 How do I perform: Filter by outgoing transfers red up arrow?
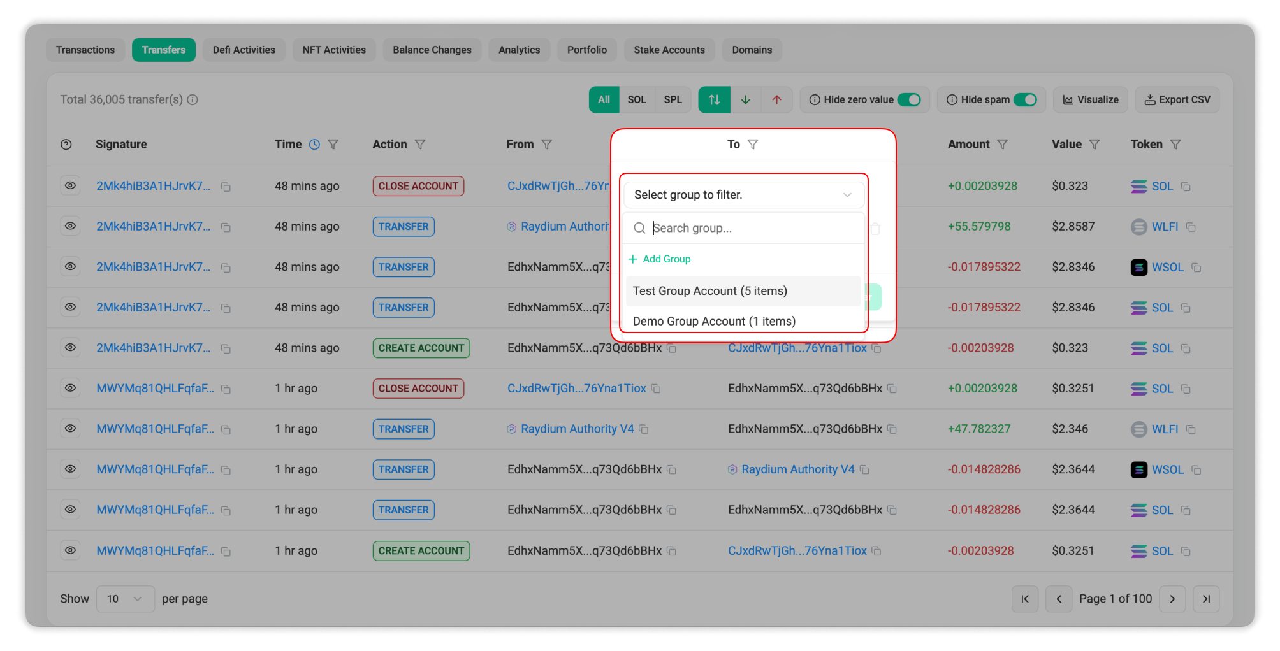776,100
